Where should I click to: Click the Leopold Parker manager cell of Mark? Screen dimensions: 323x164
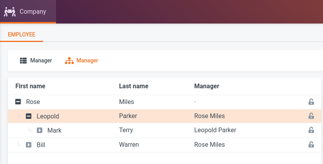(215, 130)
